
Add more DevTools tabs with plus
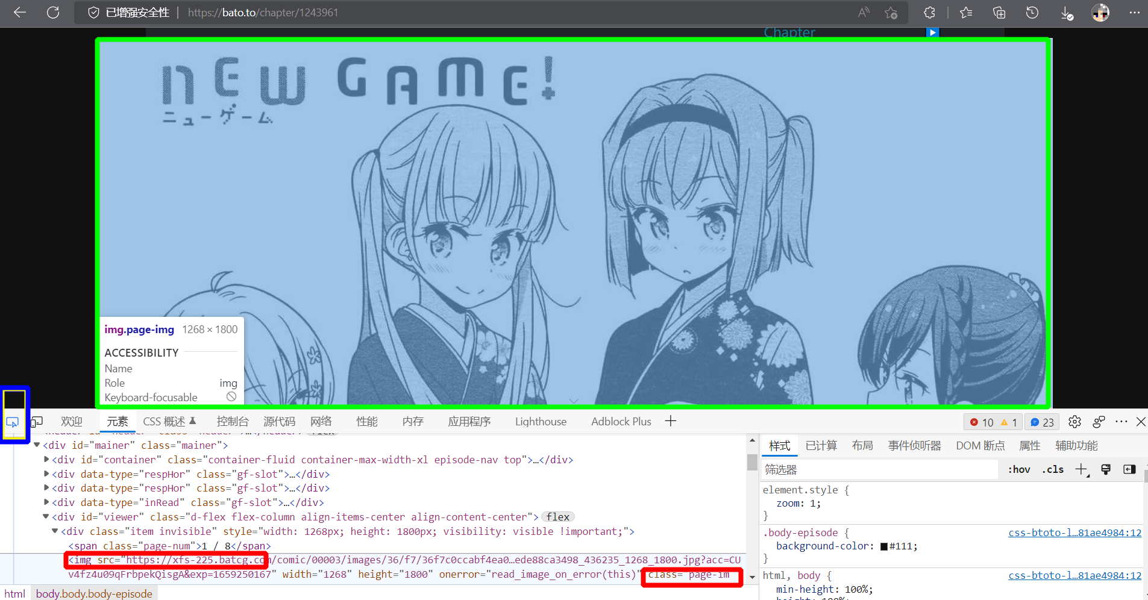click(x=671, y=421)
